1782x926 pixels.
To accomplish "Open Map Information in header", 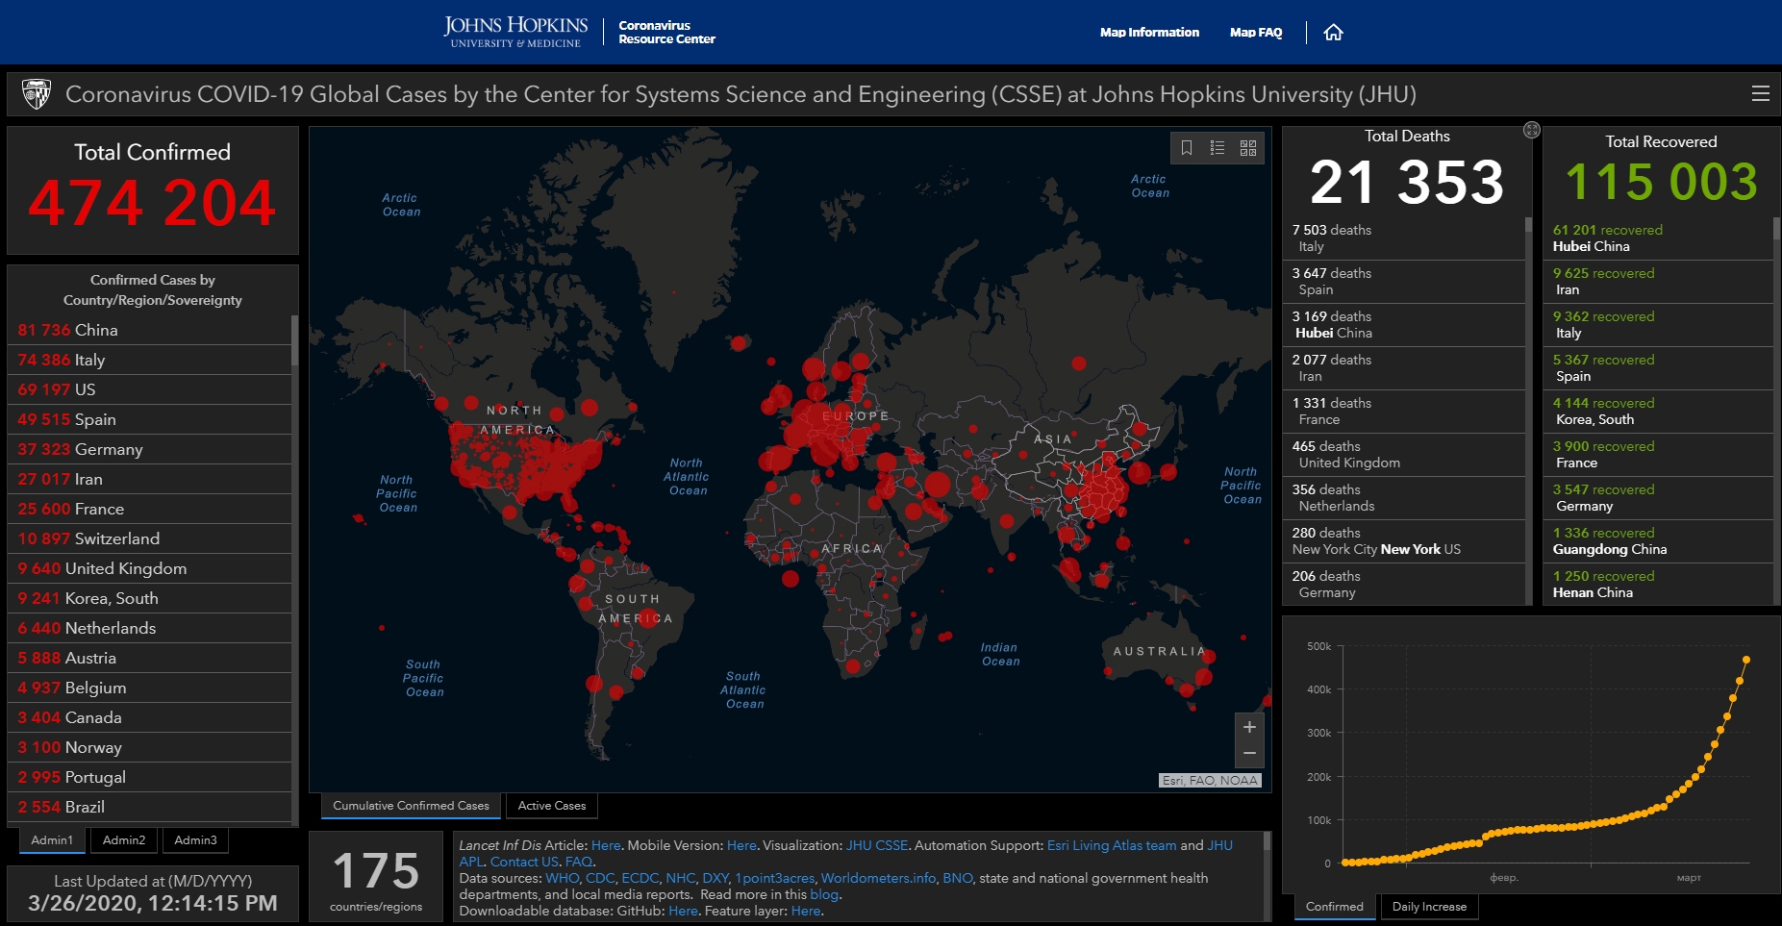I will pos(1149,33).
